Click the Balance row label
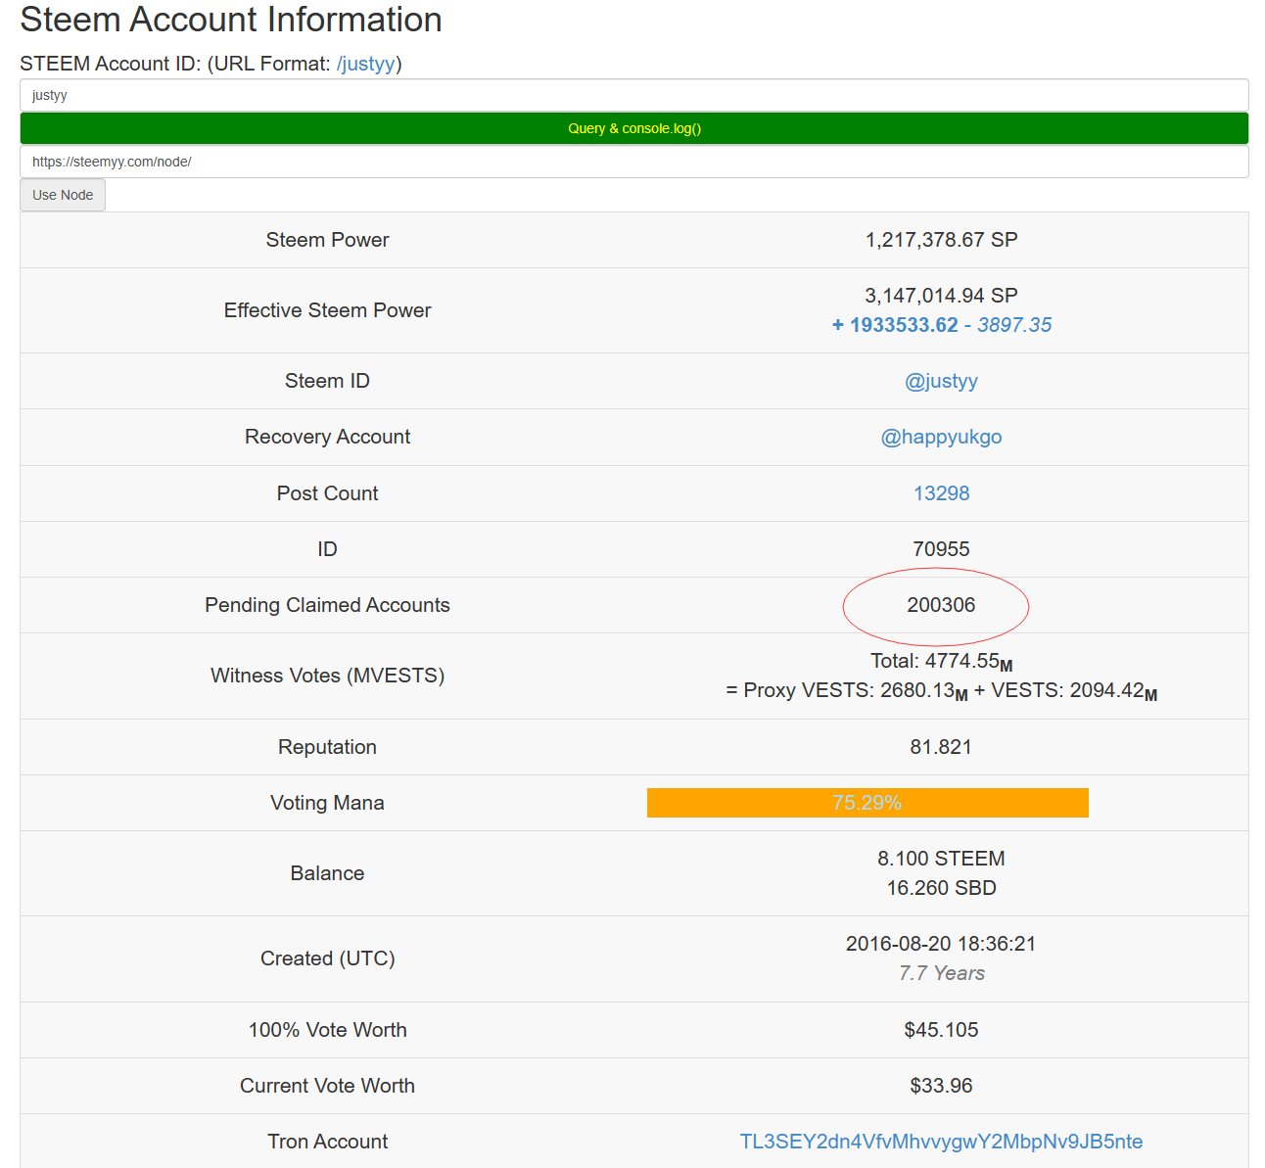This screenshot has height=1168, width=1265. coord(327,873)
